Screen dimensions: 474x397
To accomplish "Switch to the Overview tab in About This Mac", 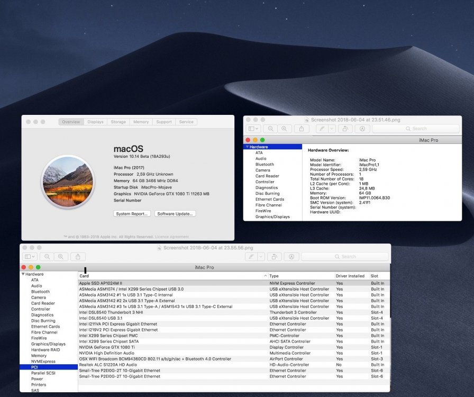I will [x=71, y=122].
